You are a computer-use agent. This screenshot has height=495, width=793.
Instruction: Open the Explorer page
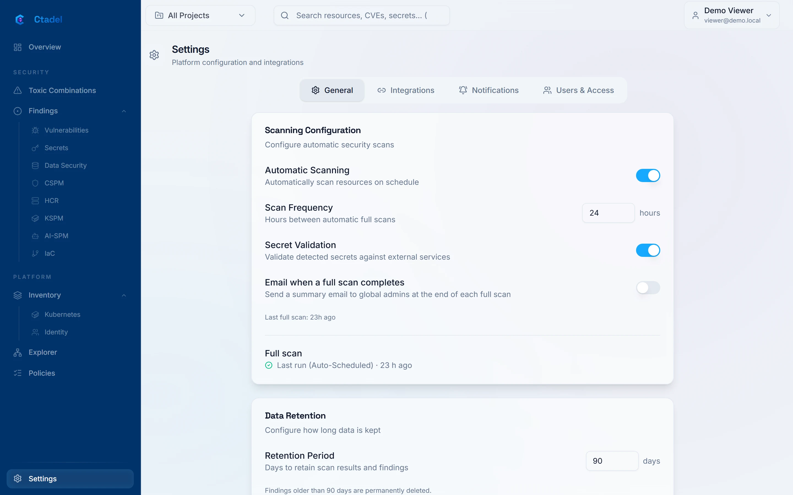point(70,353)
